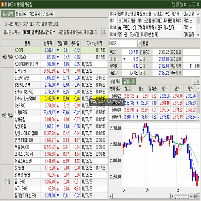Click the KOSPI index search input field
201x201 pixels.
click(123, 43)
